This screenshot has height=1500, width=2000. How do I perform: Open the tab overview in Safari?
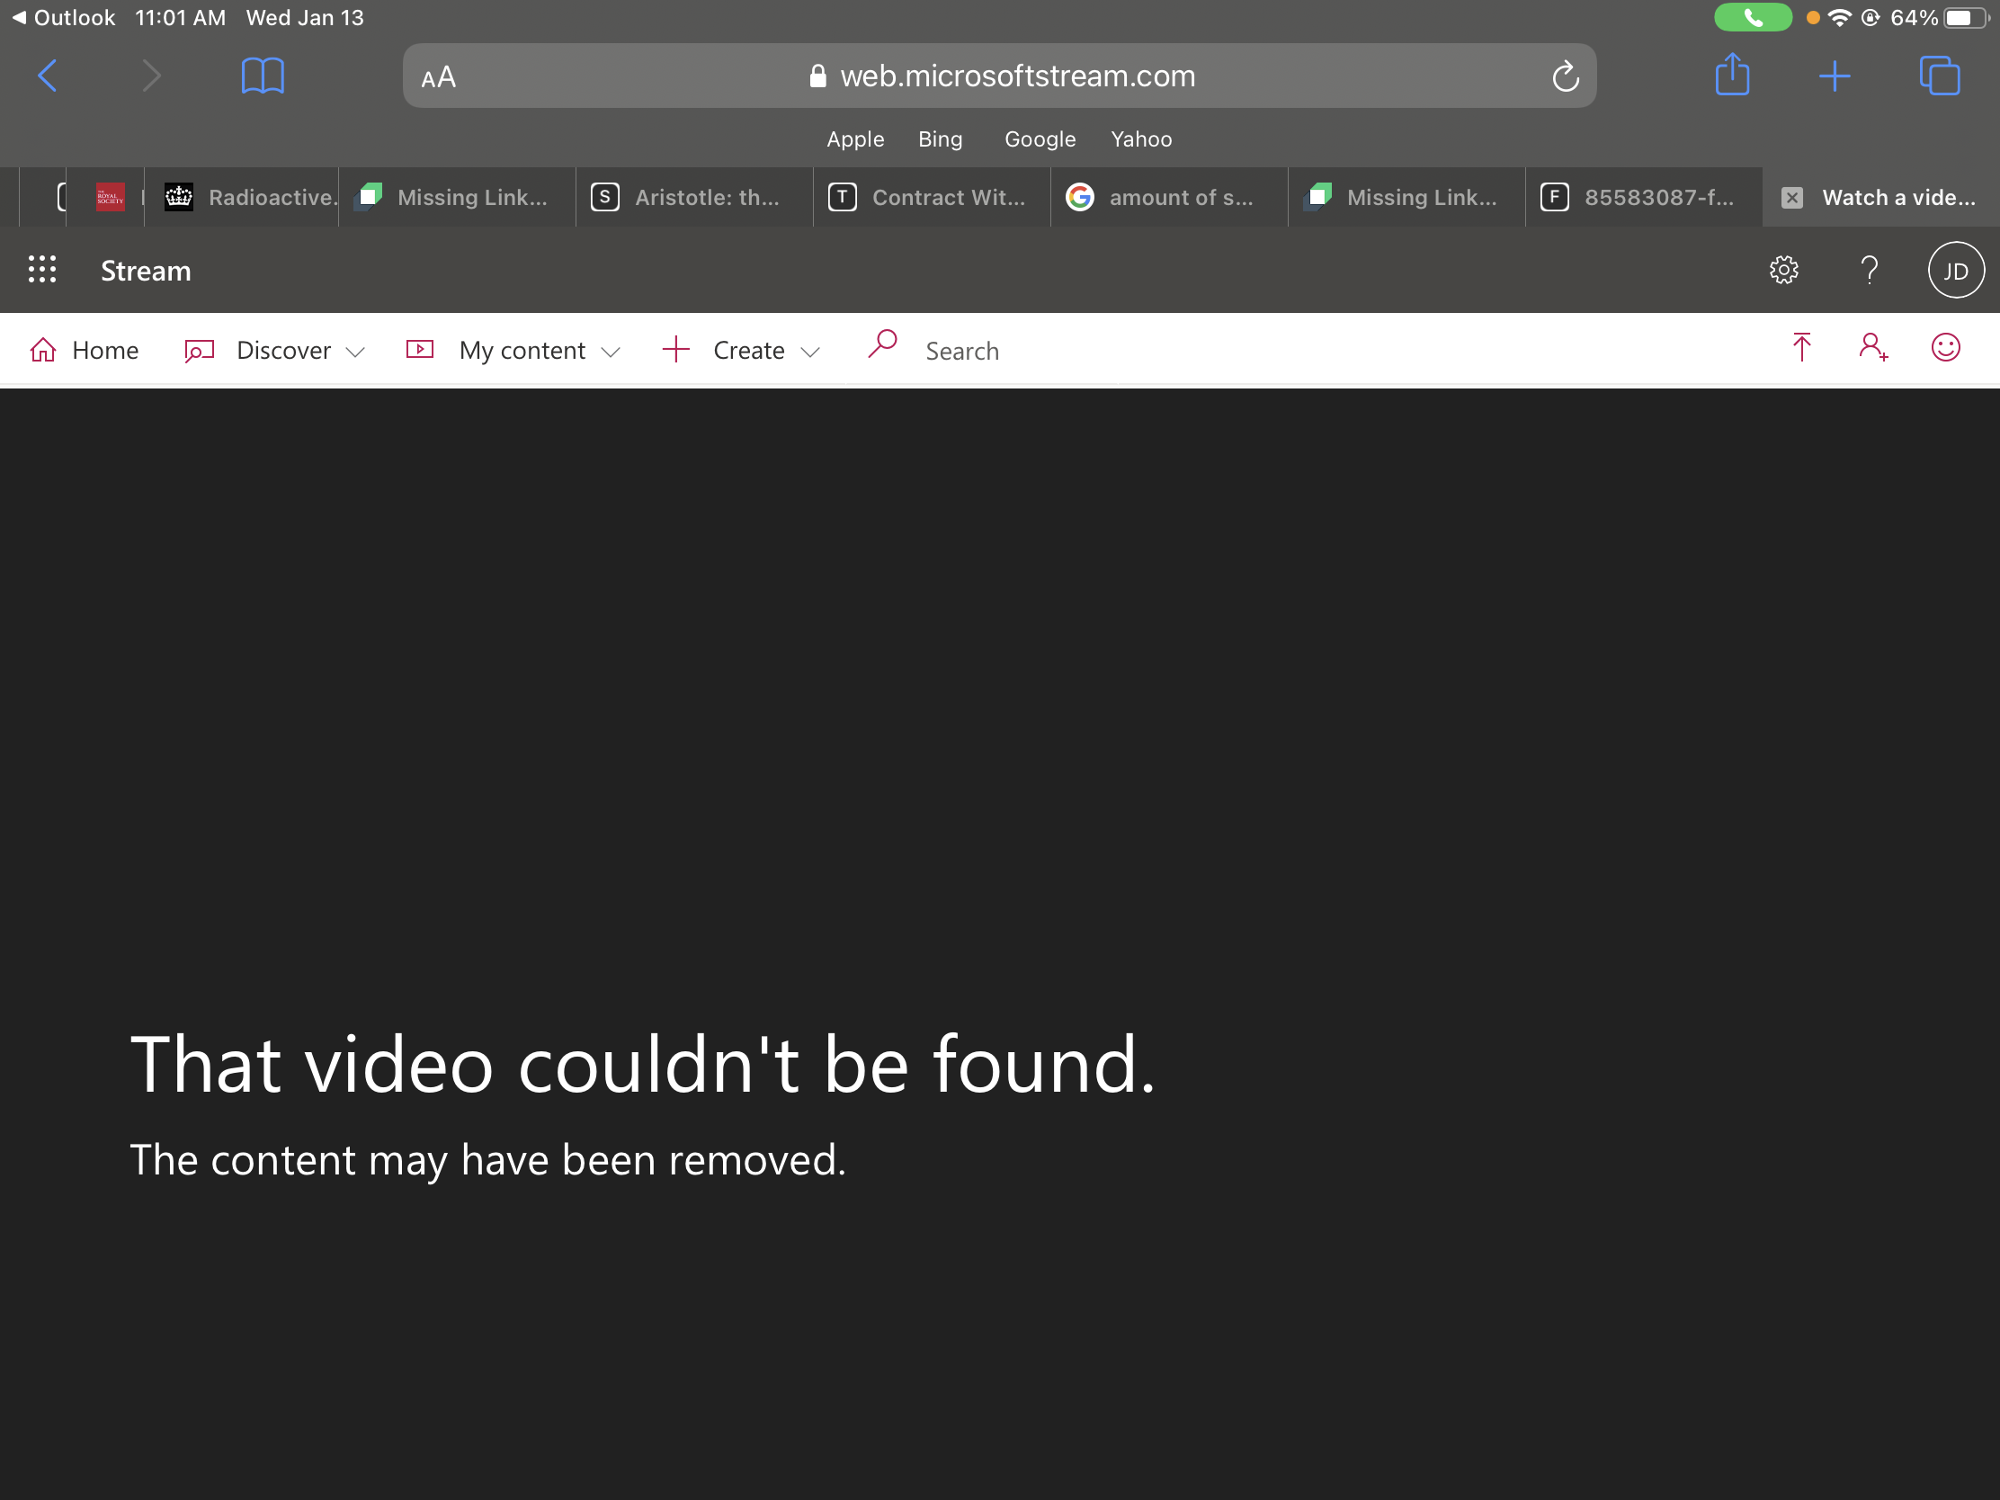point(1939,76)
